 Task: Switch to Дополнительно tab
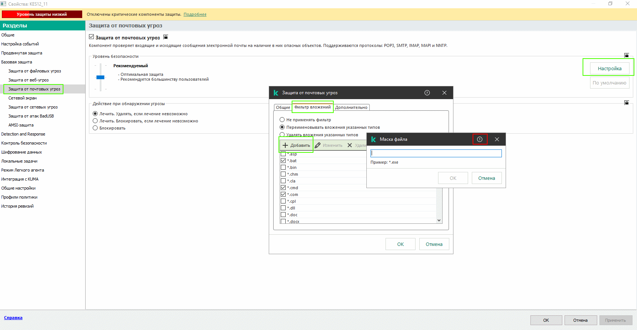351,107
